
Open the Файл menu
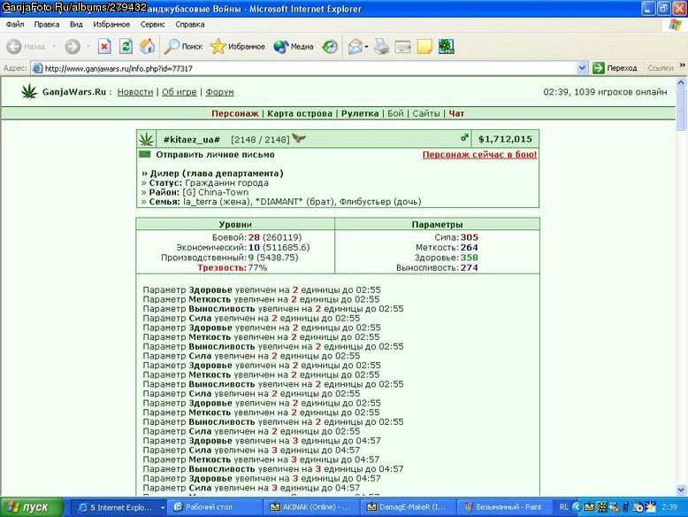15,24
